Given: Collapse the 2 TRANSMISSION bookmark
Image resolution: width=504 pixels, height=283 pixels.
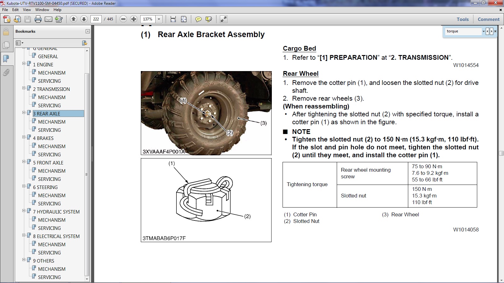Looking at the screenshot, I should (24, 88).
